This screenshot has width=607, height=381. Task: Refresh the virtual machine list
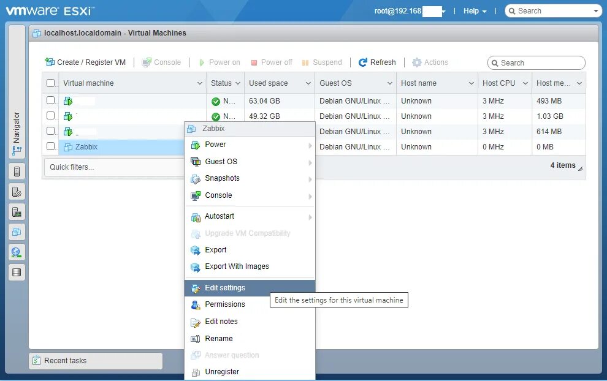(x=377, y=62)
